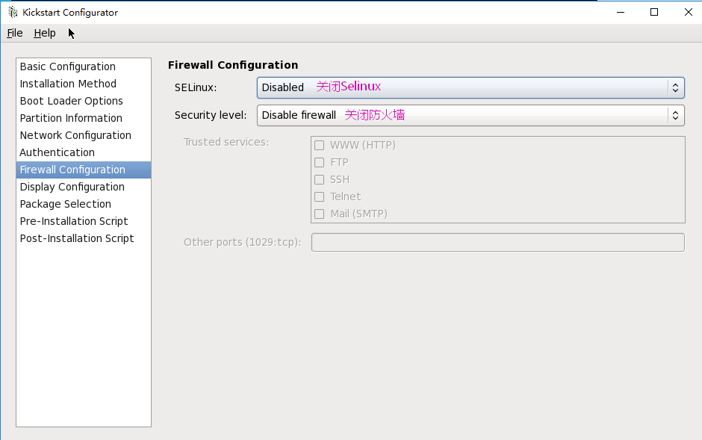Tick the Telnet trusted service checkbox

coord(319,196)
